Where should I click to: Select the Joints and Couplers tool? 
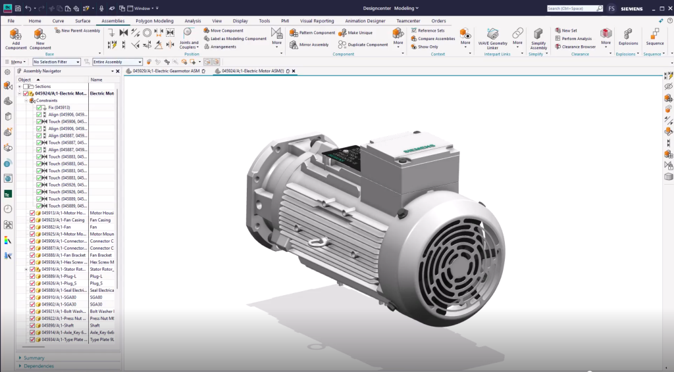click(189, 39)
